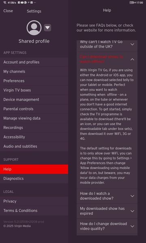Open the Diagnostics page

pos(34,179)
